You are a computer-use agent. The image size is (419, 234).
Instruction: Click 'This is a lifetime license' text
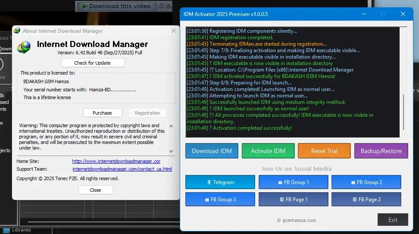click(47, 97)
